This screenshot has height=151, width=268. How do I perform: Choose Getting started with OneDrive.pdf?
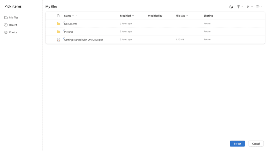pos(84,40)
